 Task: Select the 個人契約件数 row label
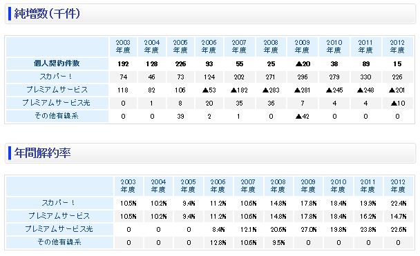(x=57, y=63)
